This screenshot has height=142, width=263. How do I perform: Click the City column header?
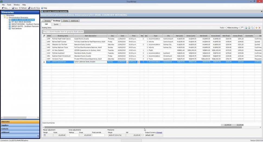(168, 36)
